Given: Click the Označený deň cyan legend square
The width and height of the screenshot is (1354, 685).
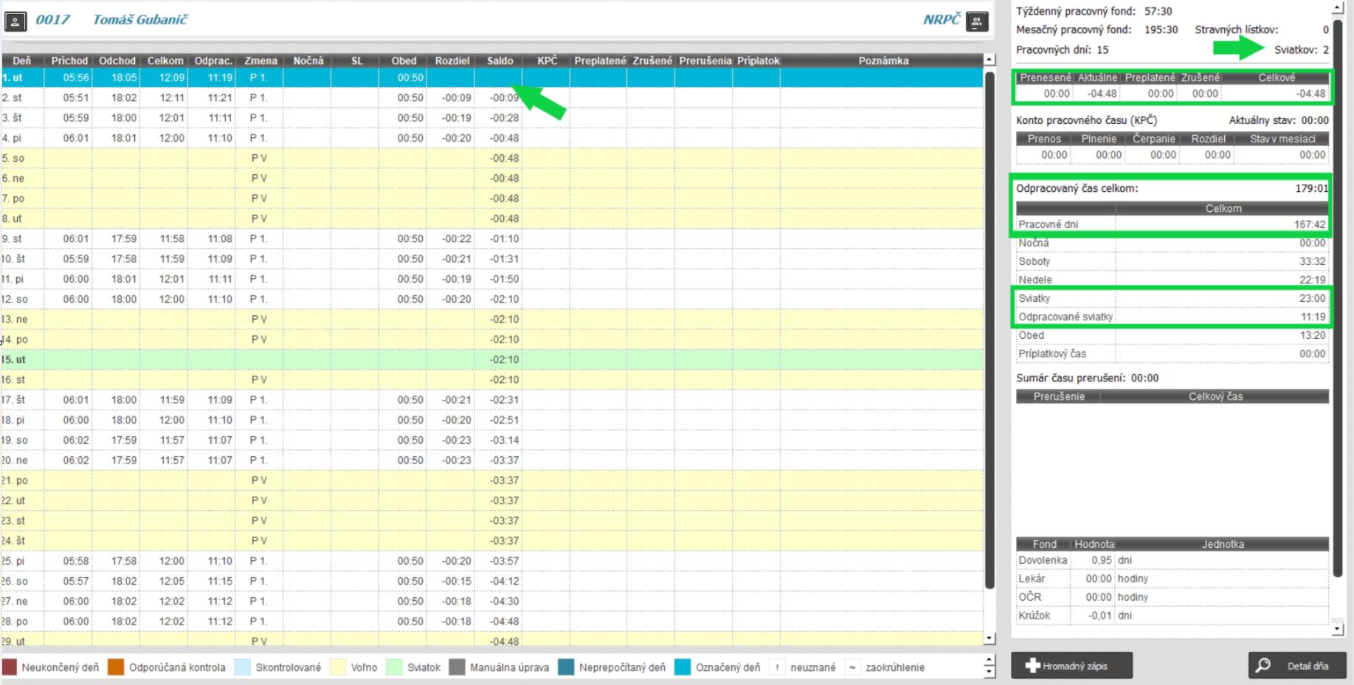Looking at the screenshot, I should 683,667.
